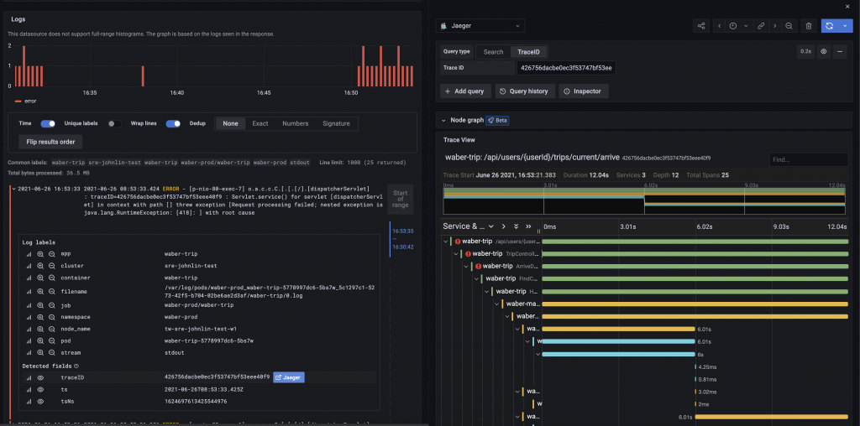The height and width of the screenshot is (426, 860).
Task: Click the Start of range button
Action: [401, 200]
